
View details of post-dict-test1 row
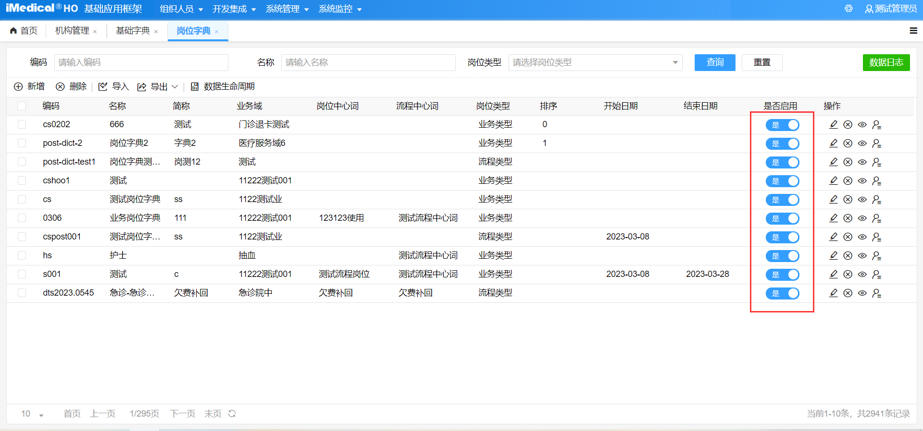pos(862,162)
